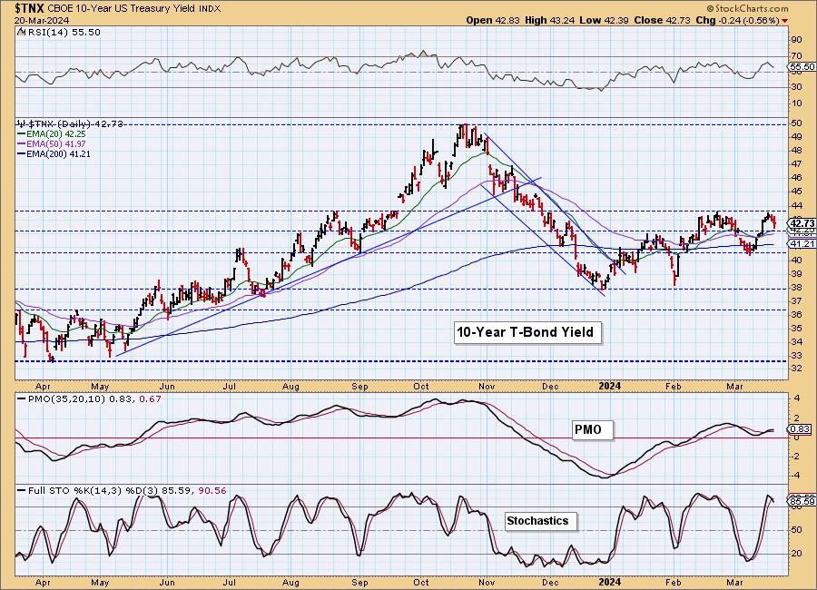Click the 'EMA(200) 41.21' legend entry
817x590 pixels.
[x=54, y=154]
